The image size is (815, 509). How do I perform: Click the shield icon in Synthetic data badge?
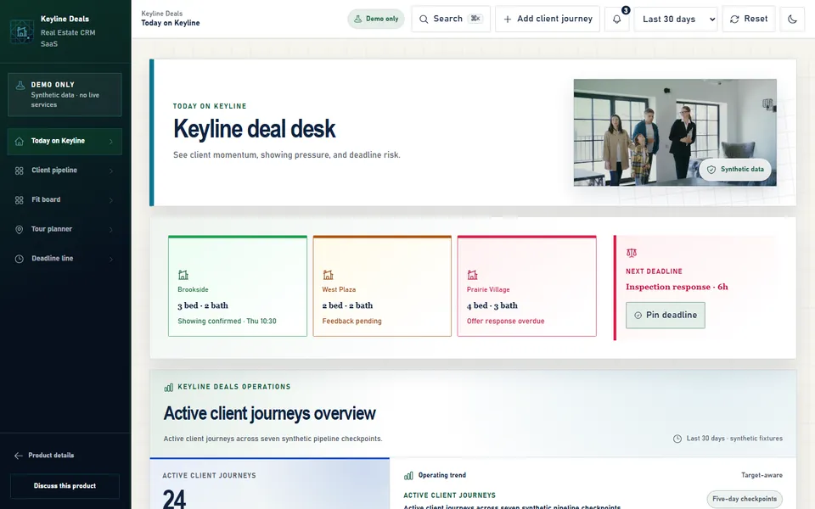tap(711, 170)
